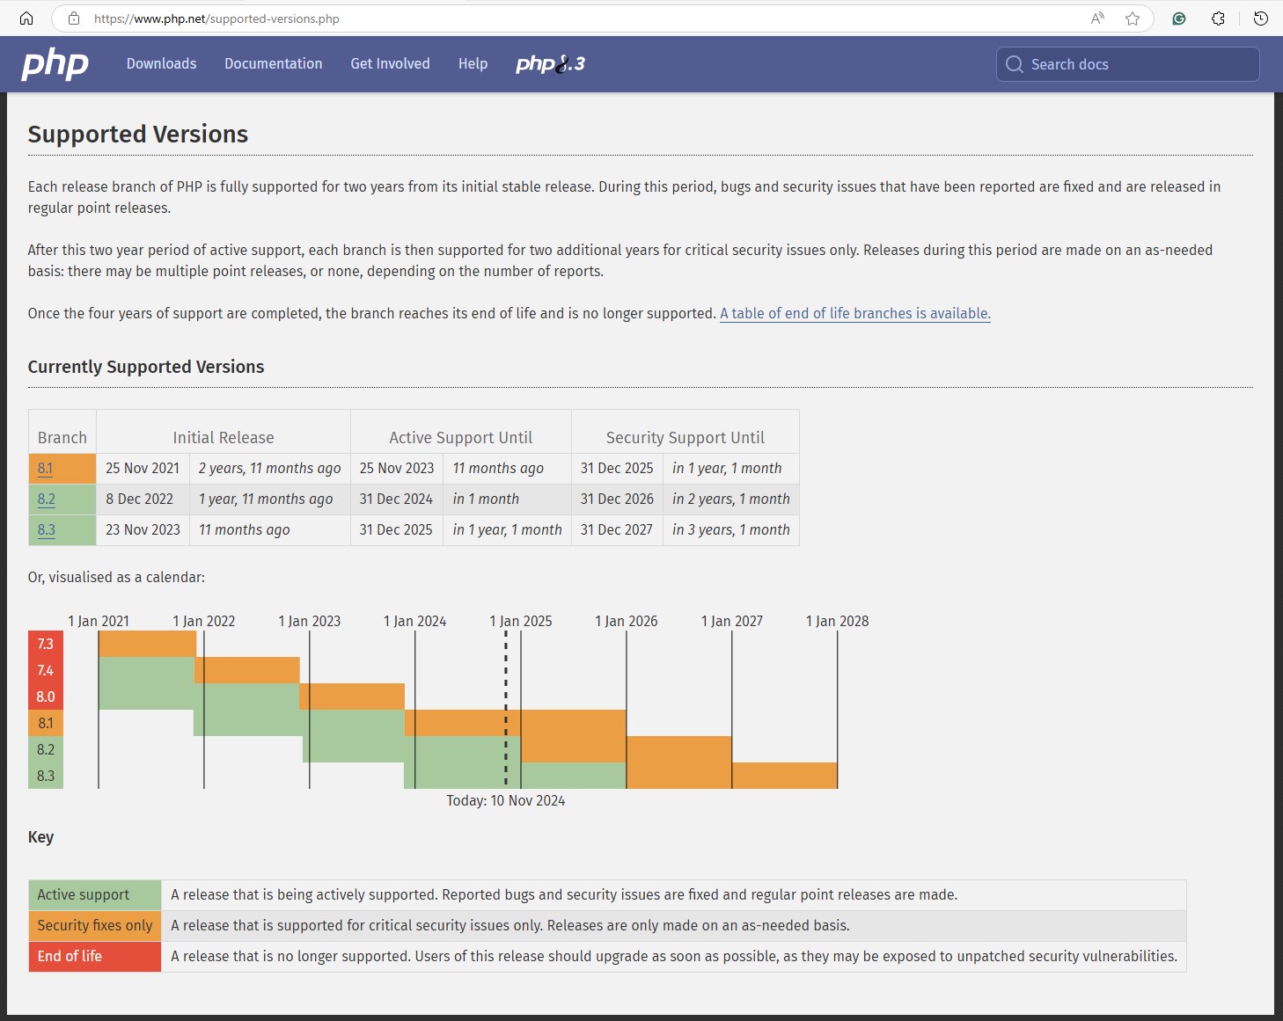
Task: Open the 8.1 branch link
Action: (46, 468)
